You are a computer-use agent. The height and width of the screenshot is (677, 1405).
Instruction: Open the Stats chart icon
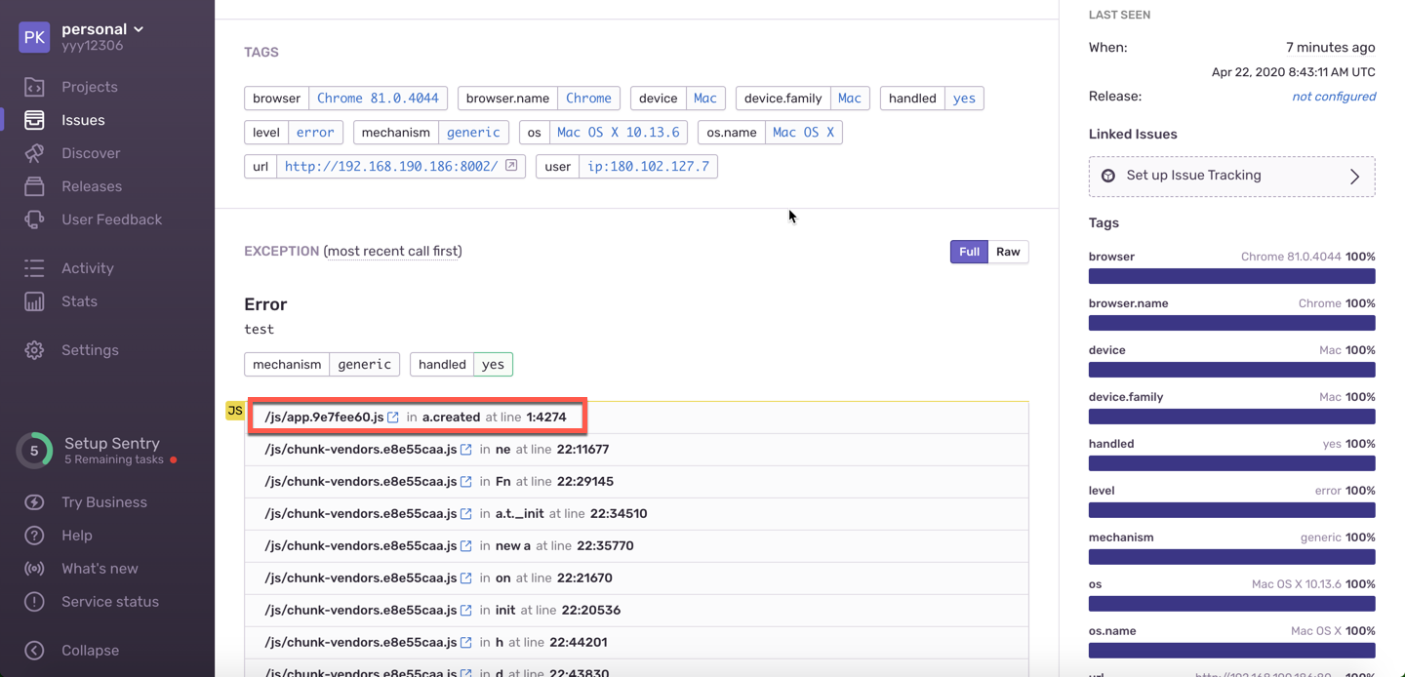coord(34,301)
